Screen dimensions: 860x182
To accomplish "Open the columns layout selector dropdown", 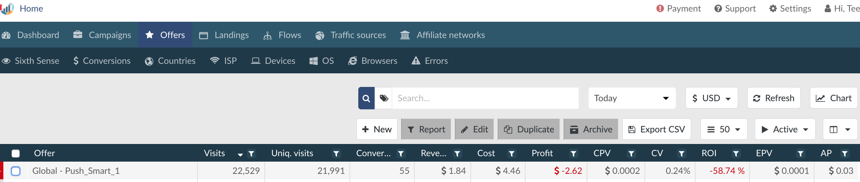I will [840, 129].
